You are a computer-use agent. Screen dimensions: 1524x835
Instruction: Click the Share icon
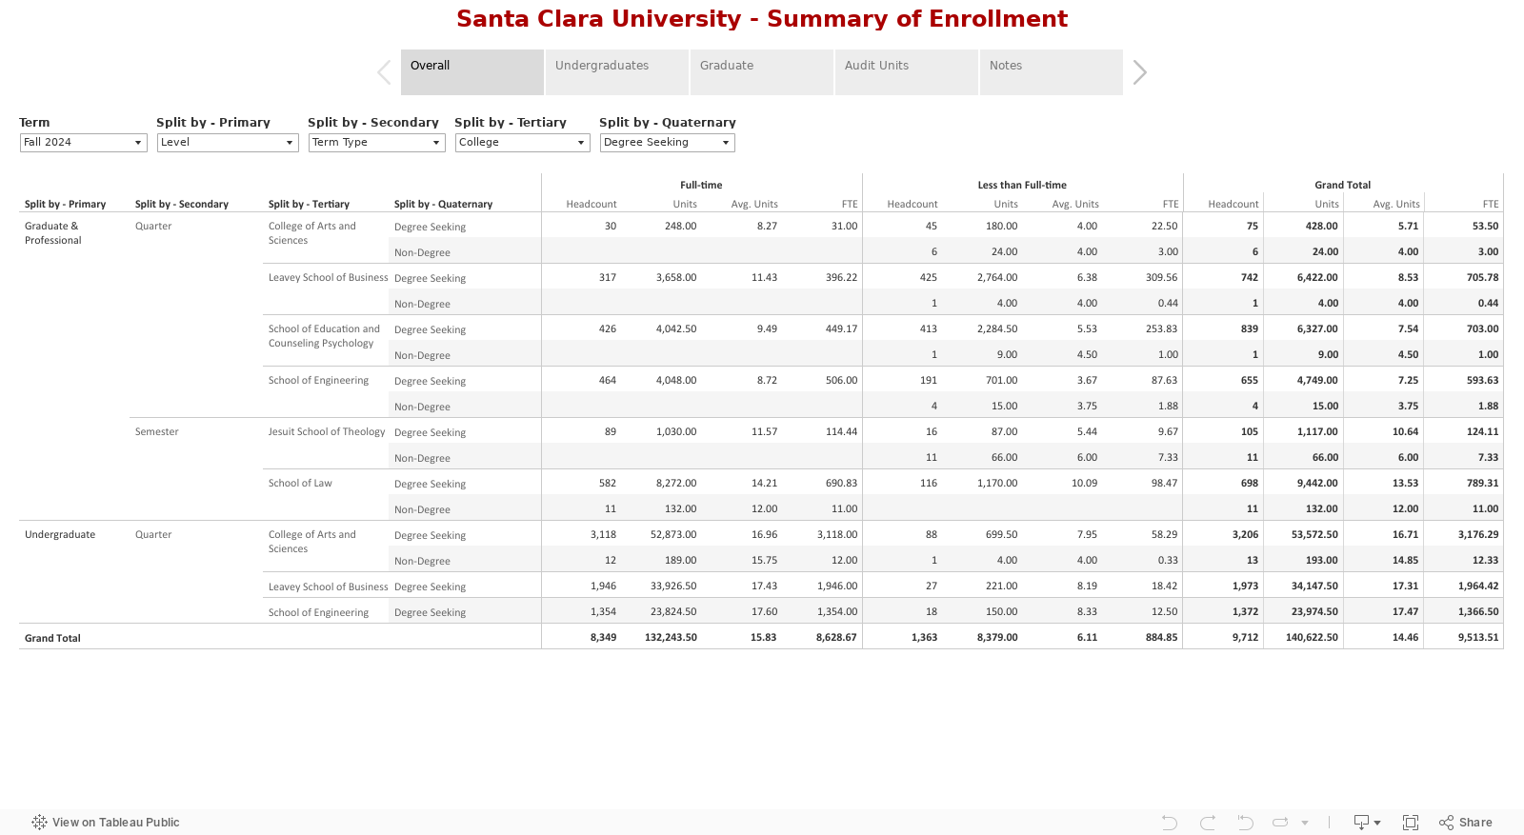pos(1446,823)
